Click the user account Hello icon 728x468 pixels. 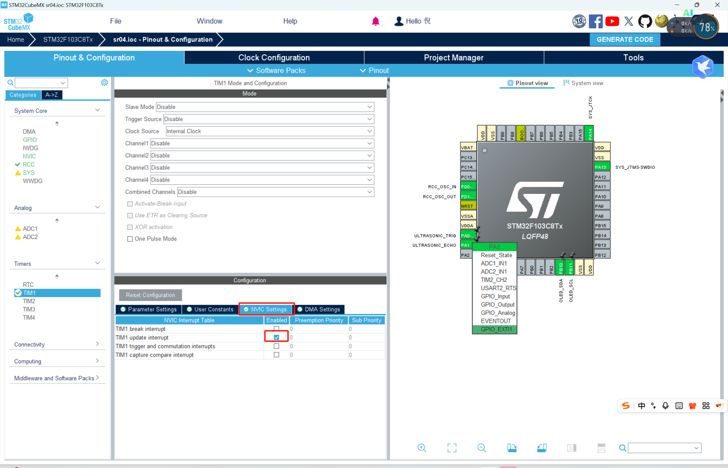pos(399,21)
